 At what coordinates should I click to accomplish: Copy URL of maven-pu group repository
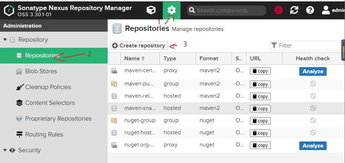(260, 84)
